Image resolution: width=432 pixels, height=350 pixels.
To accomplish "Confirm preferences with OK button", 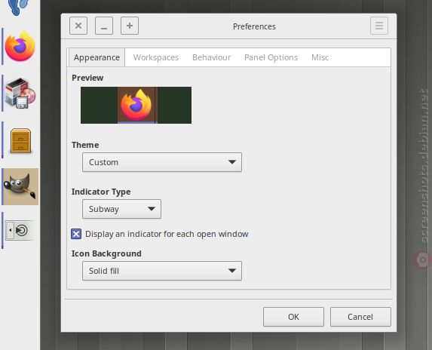I will (x=293, y=317).
